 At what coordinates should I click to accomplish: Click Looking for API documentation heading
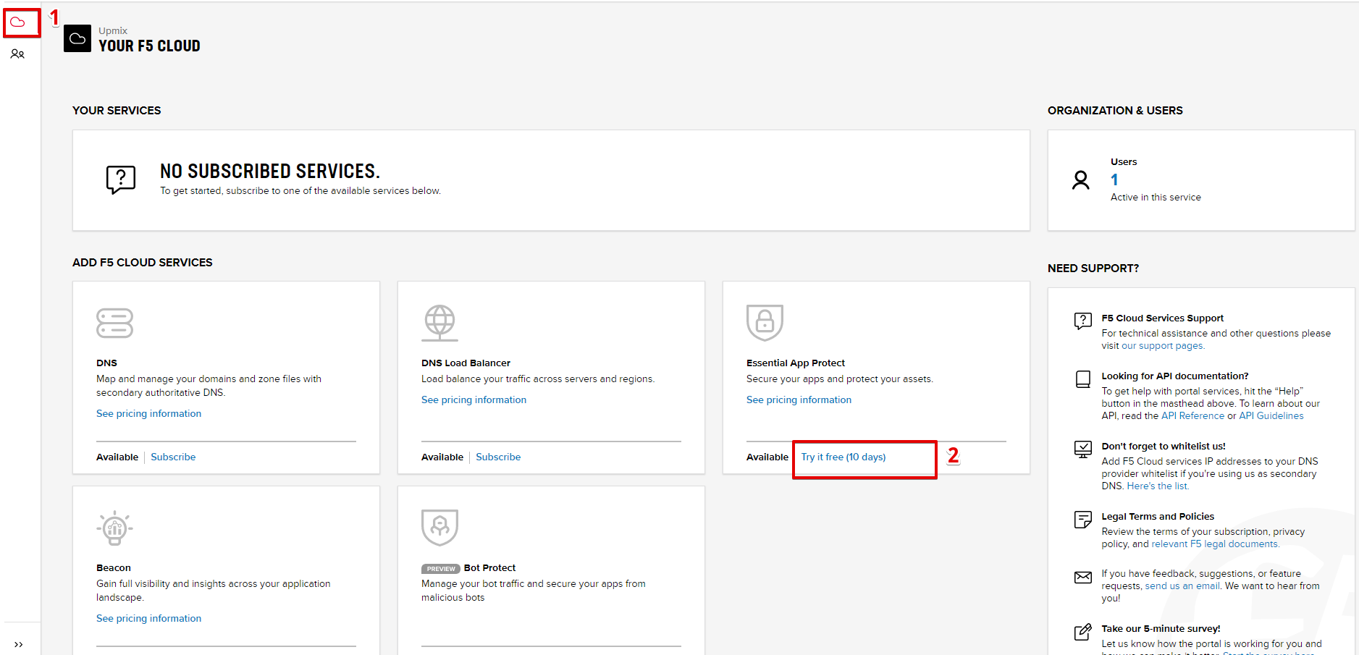click(x=1175, y=376)
